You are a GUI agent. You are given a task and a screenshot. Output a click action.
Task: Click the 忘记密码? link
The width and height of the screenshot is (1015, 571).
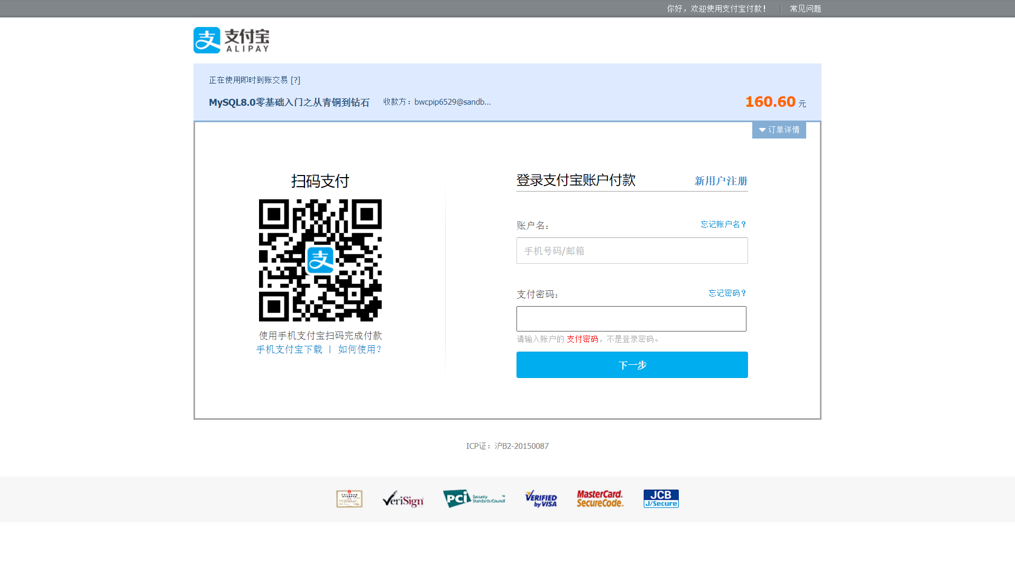point(727,293)
